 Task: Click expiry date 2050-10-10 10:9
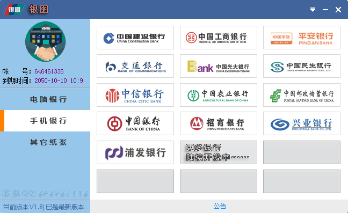59,80
